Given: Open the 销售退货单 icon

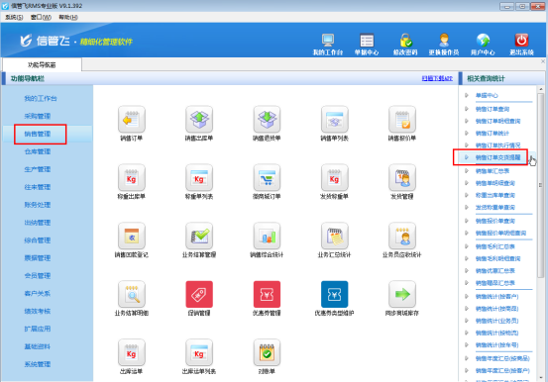Looking at the screenshot, I should [x=267, y=120].
